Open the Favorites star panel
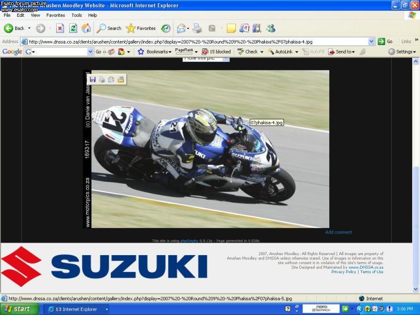This screenshot has width=420, height=315. pos(141,28)
